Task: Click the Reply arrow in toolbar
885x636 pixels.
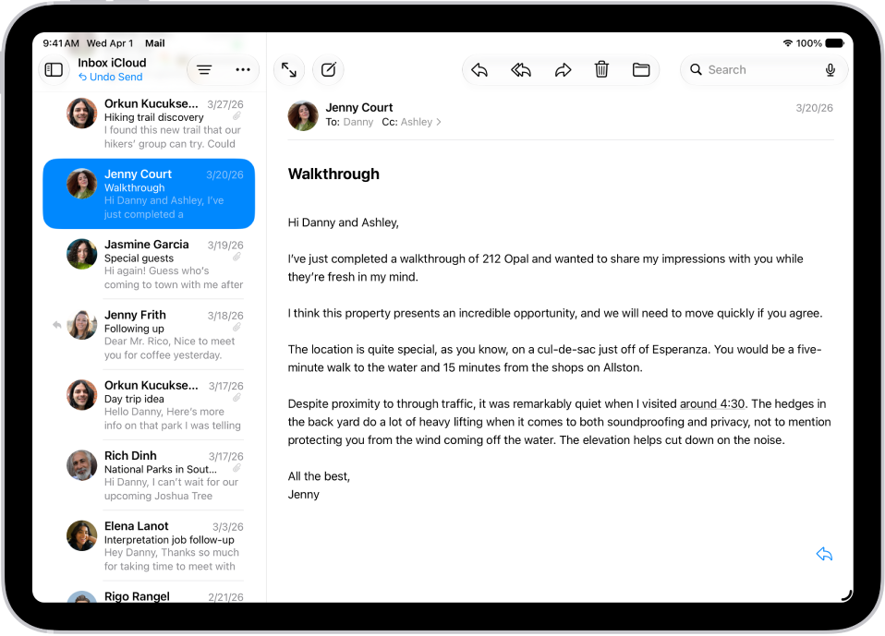Action: click(x=479, y=70)
